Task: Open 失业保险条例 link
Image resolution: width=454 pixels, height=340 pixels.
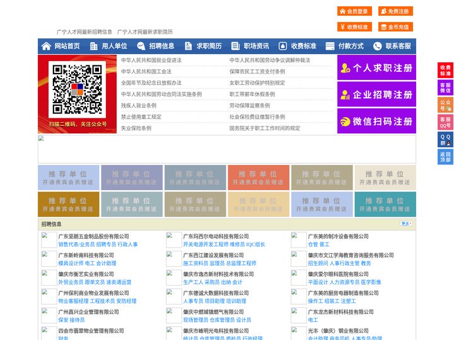Action: point(136,128)
